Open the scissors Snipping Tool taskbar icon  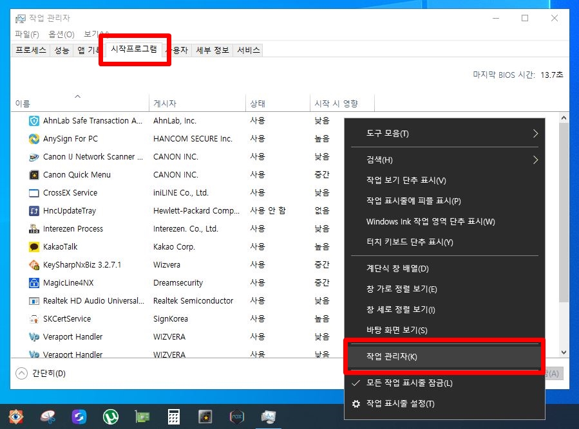pos(48,417)
